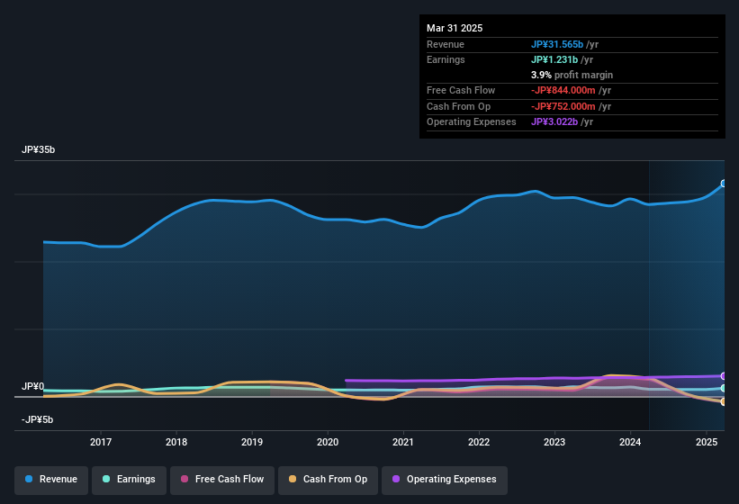Select the 2023 axis label

point(554,442)
